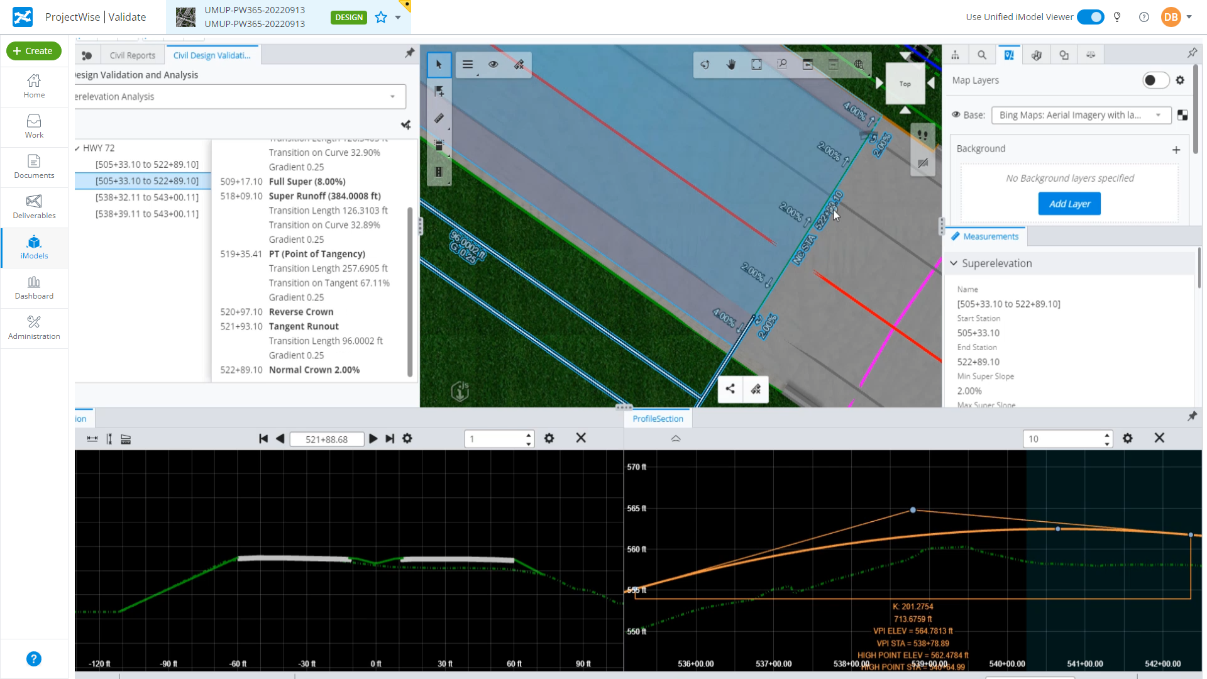This screenshot has width=1207, height=679.
Task: Click the Add Layer button
Action: (1069, 204)
